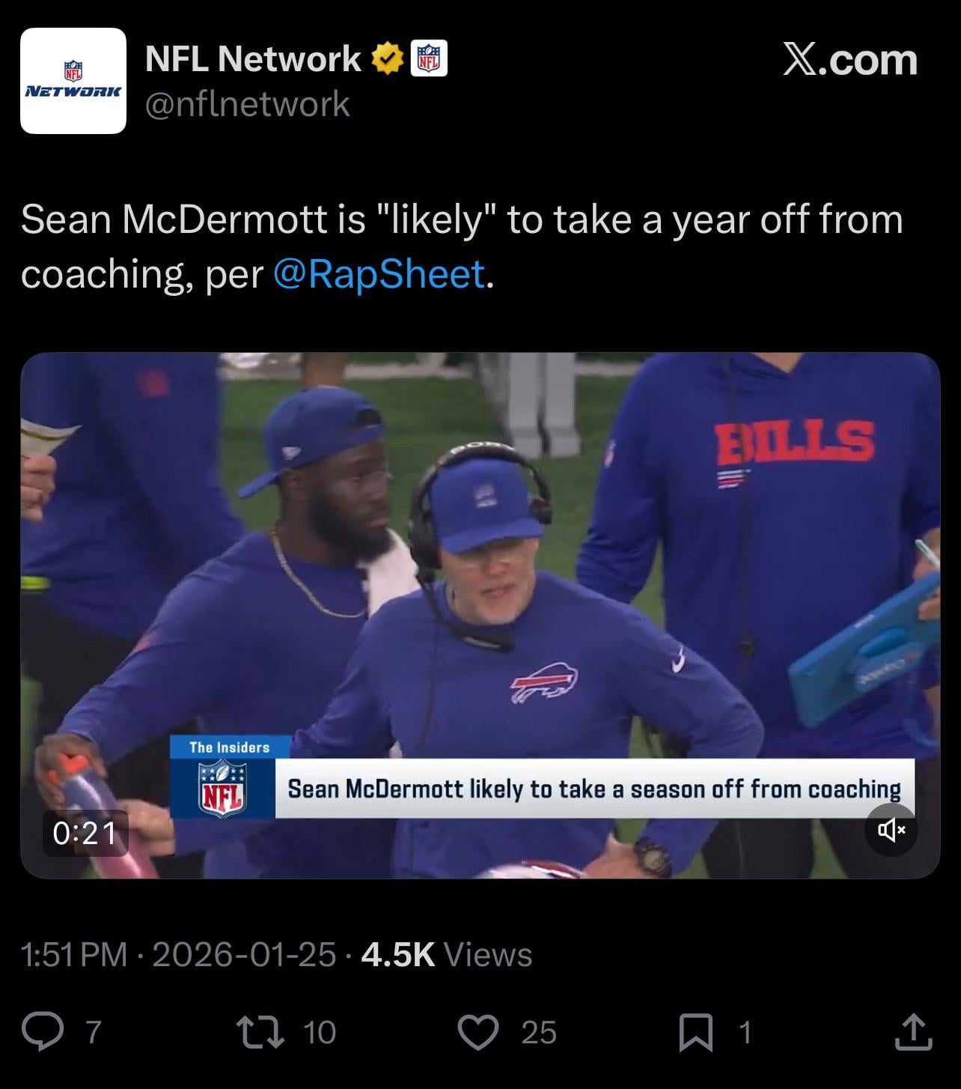The width and height of the screenshot is (961, 1089).
Task: Open the post timestamp 1:51 PM
Action: point(74,955)
